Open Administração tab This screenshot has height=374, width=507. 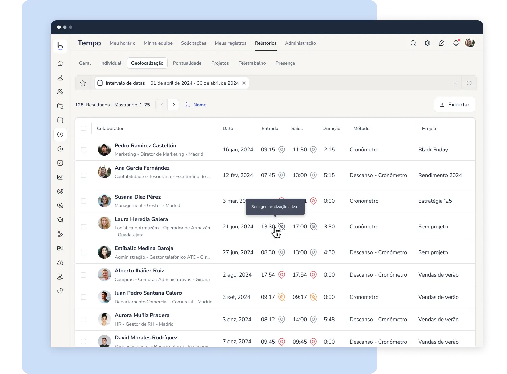click(300, 43)
